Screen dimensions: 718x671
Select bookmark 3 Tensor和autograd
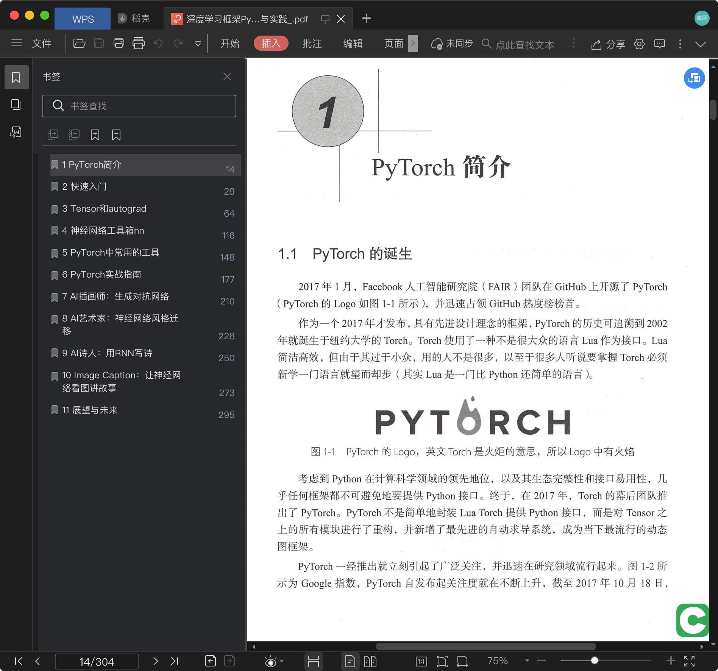pos(145,209)
